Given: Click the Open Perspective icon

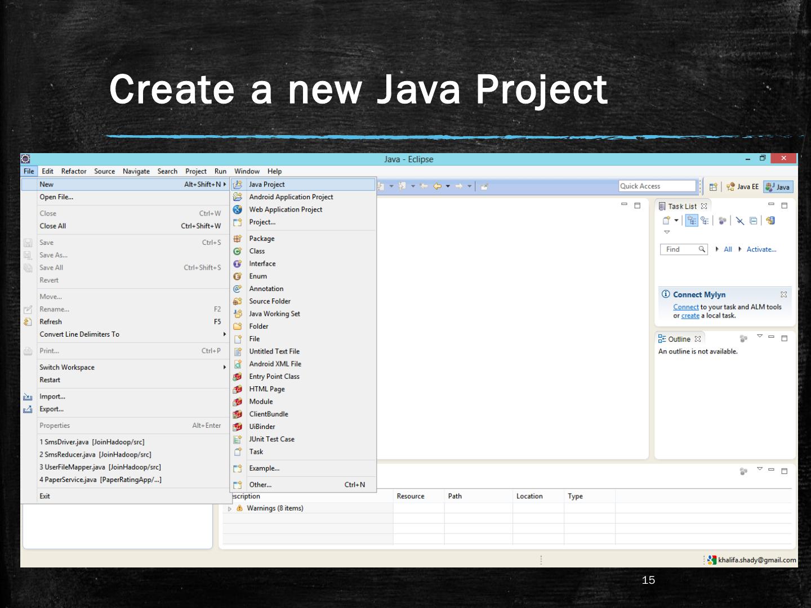Looking at the screenshot, I should pos(713,187).
